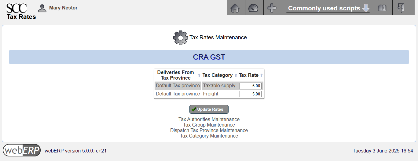Click the date and time in footer
This screenshot has width=418, height=161.
(x=383, y=151)
